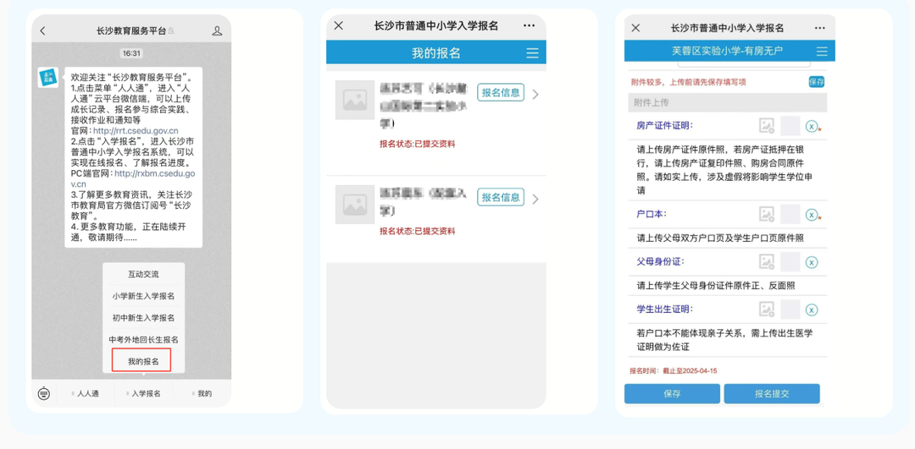Tap the keyboard toggle icon at bottom
Screen dimensions: 915x449
click(44, 393)
